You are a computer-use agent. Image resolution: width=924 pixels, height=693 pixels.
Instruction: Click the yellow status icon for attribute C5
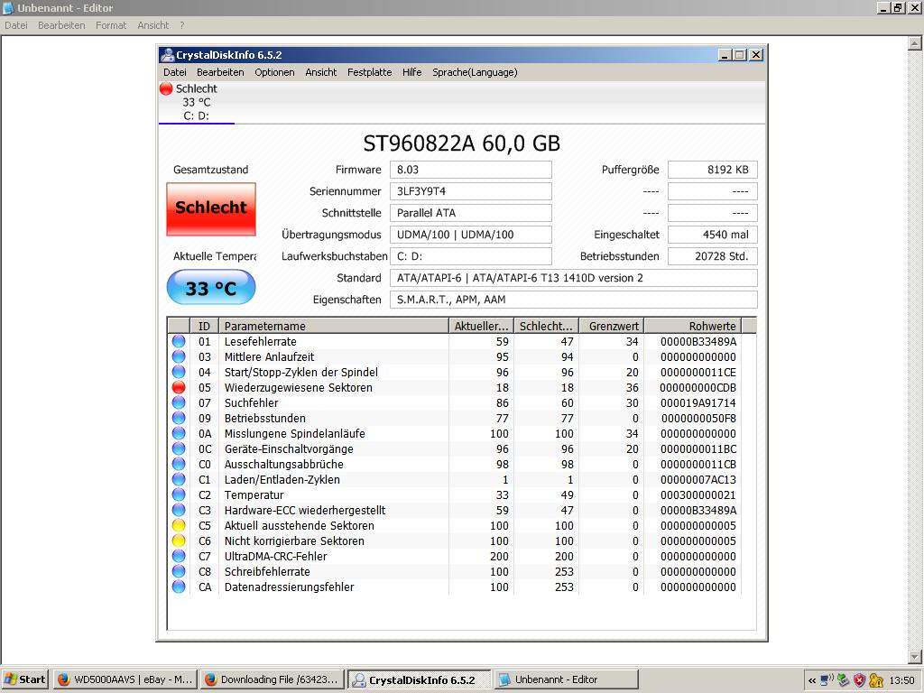[179, 525]
